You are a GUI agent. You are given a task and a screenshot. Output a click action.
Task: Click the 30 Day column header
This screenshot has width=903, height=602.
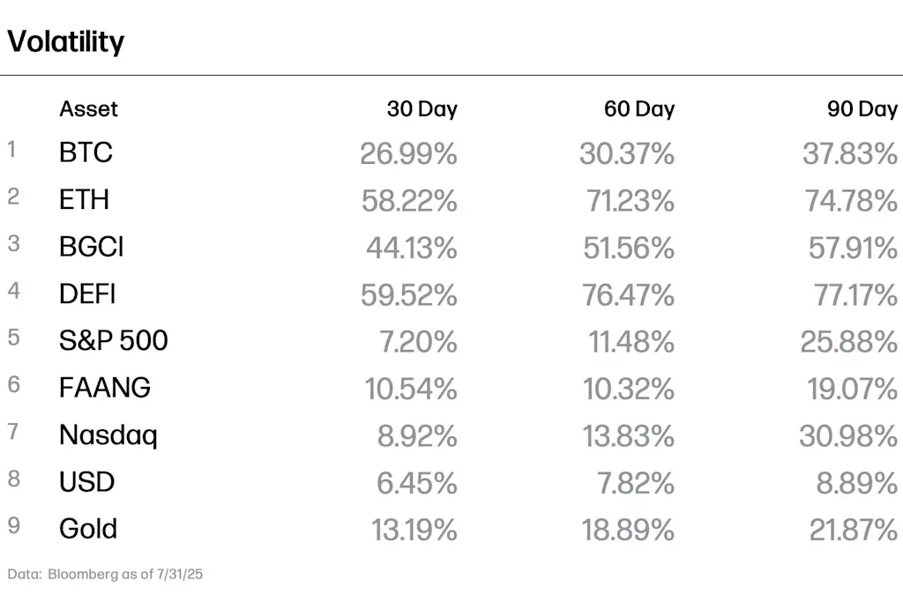tap(422, 108)
